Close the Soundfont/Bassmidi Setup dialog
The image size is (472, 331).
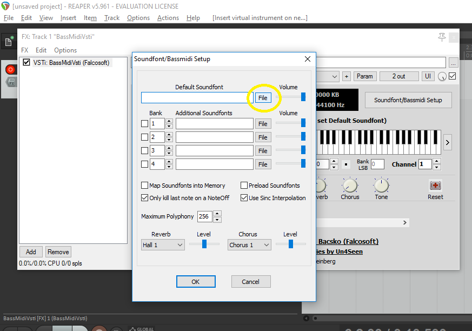pos(307,59)
